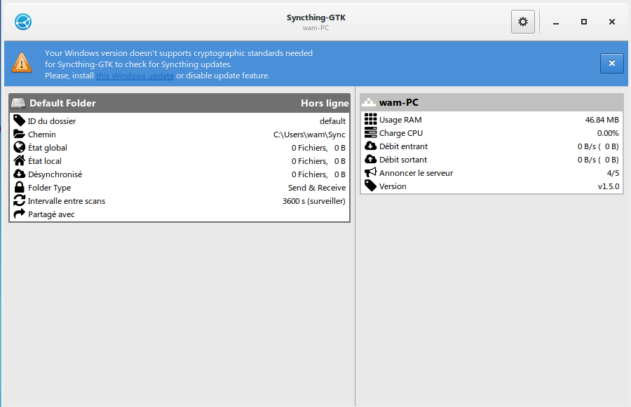Click the État global globe icon
Screen dimensions: 631x407
[x=20, y=148]
